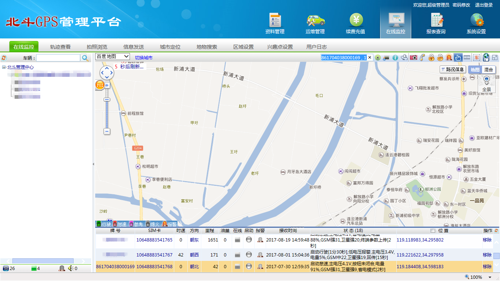Toggle the 熄火 engine-off status filter

point(153,224)
